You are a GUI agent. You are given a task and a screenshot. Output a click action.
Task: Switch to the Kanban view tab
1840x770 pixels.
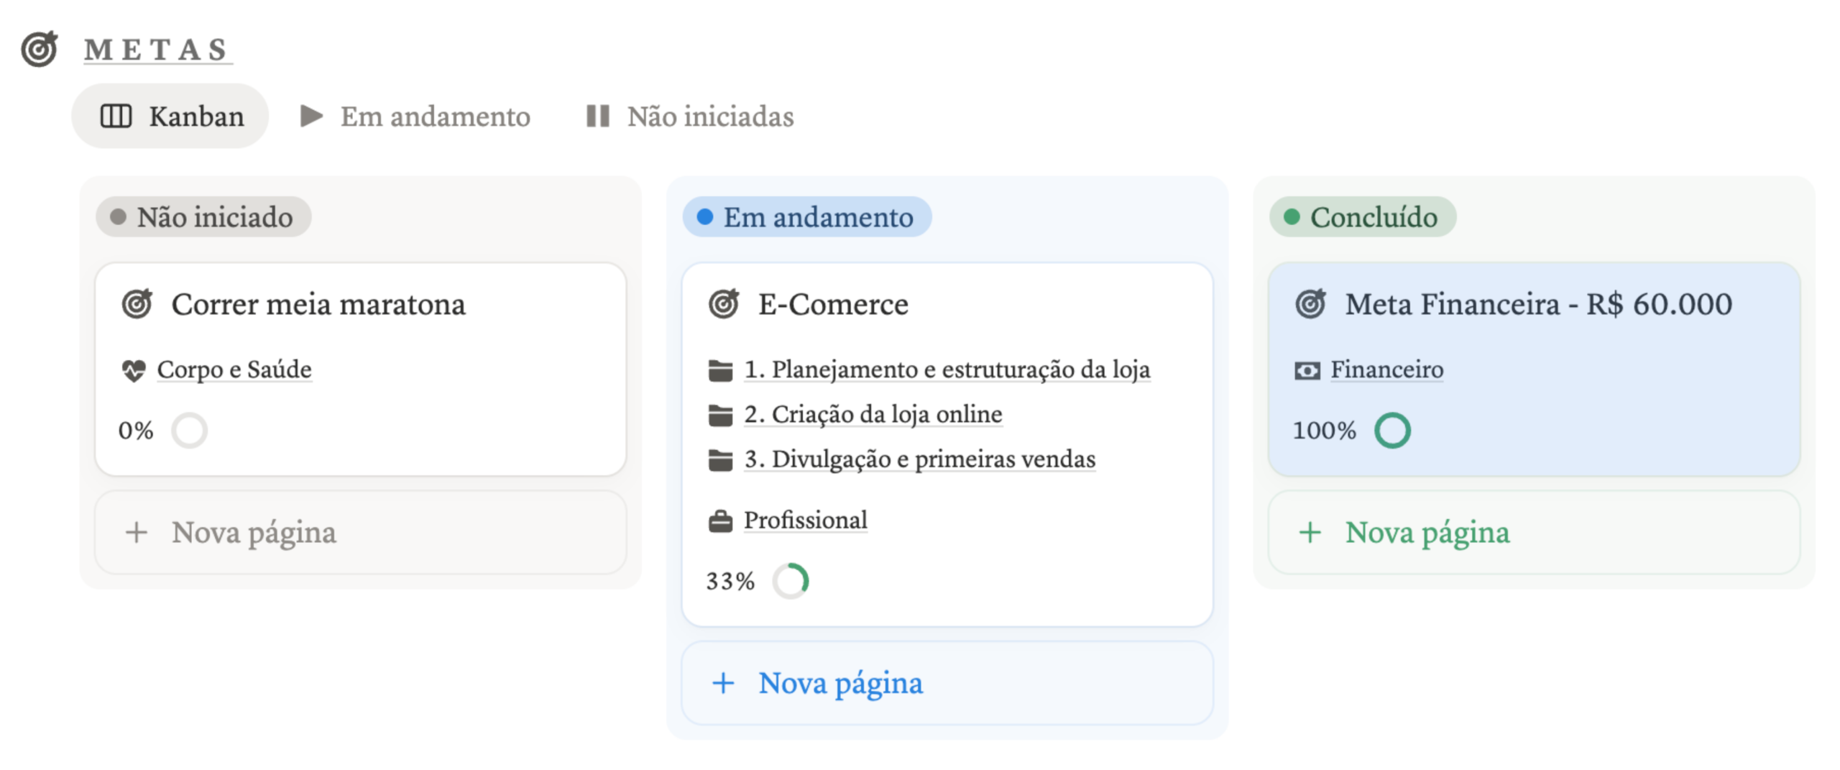(x=171, y=116)
